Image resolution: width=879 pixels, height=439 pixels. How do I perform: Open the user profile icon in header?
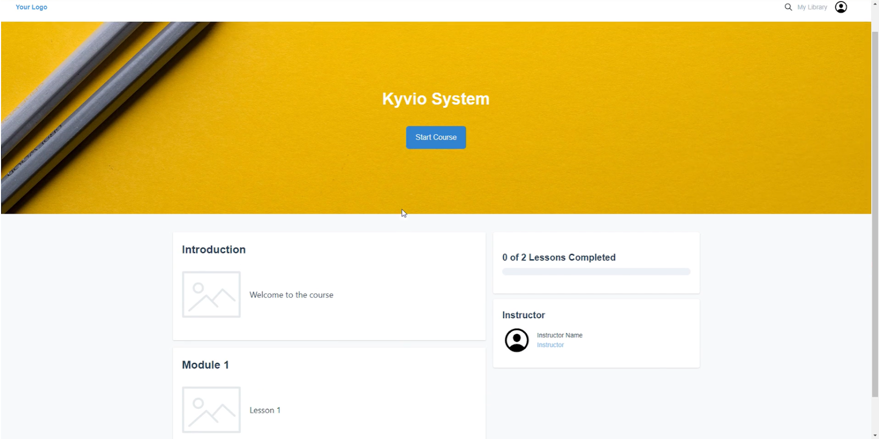click(x=841, y=7)
